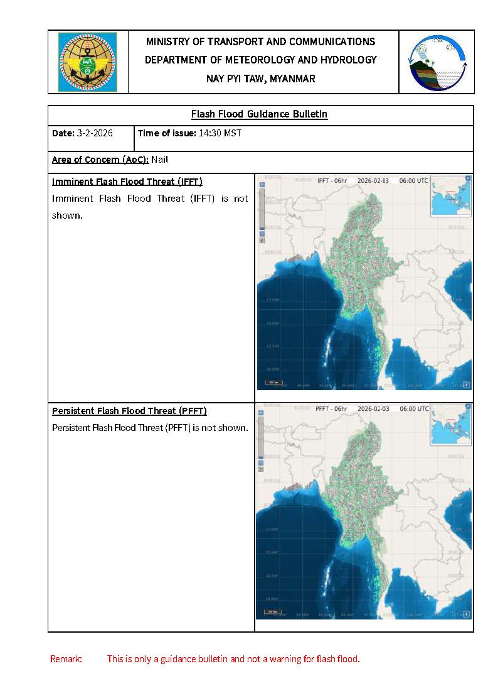Screen dimensions: 493x698
Task: Click the small button below PFFT zoom controls
Action: pos(262,469)
